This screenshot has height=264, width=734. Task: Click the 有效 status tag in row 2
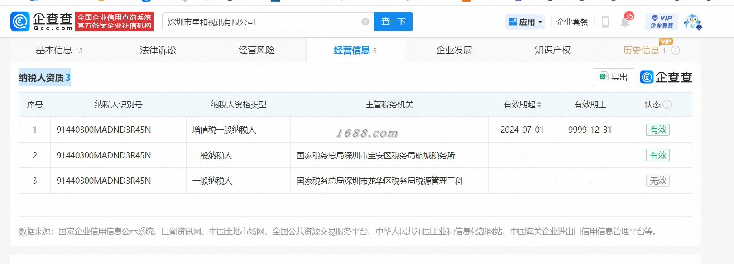tap(658, 155)
